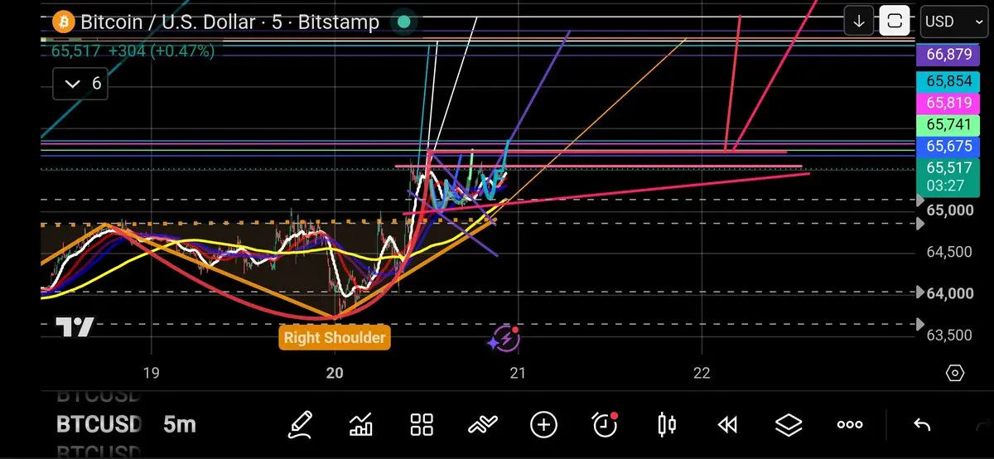Tap the undo arrow icon
The image size is (994, 459).
[921, 425]
